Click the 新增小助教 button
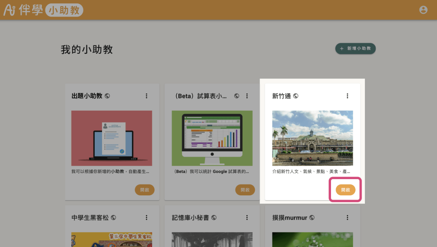 tap(355, 48)
